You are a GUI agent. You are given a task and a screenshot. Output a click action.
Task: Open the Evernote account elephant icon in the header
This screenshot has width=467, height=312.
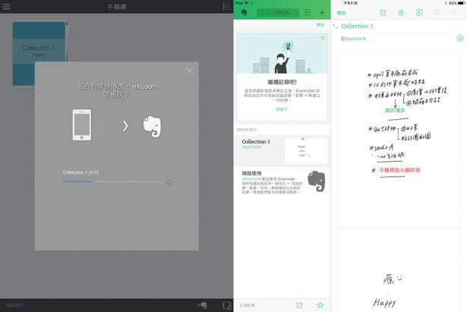(x=244, y=12)
